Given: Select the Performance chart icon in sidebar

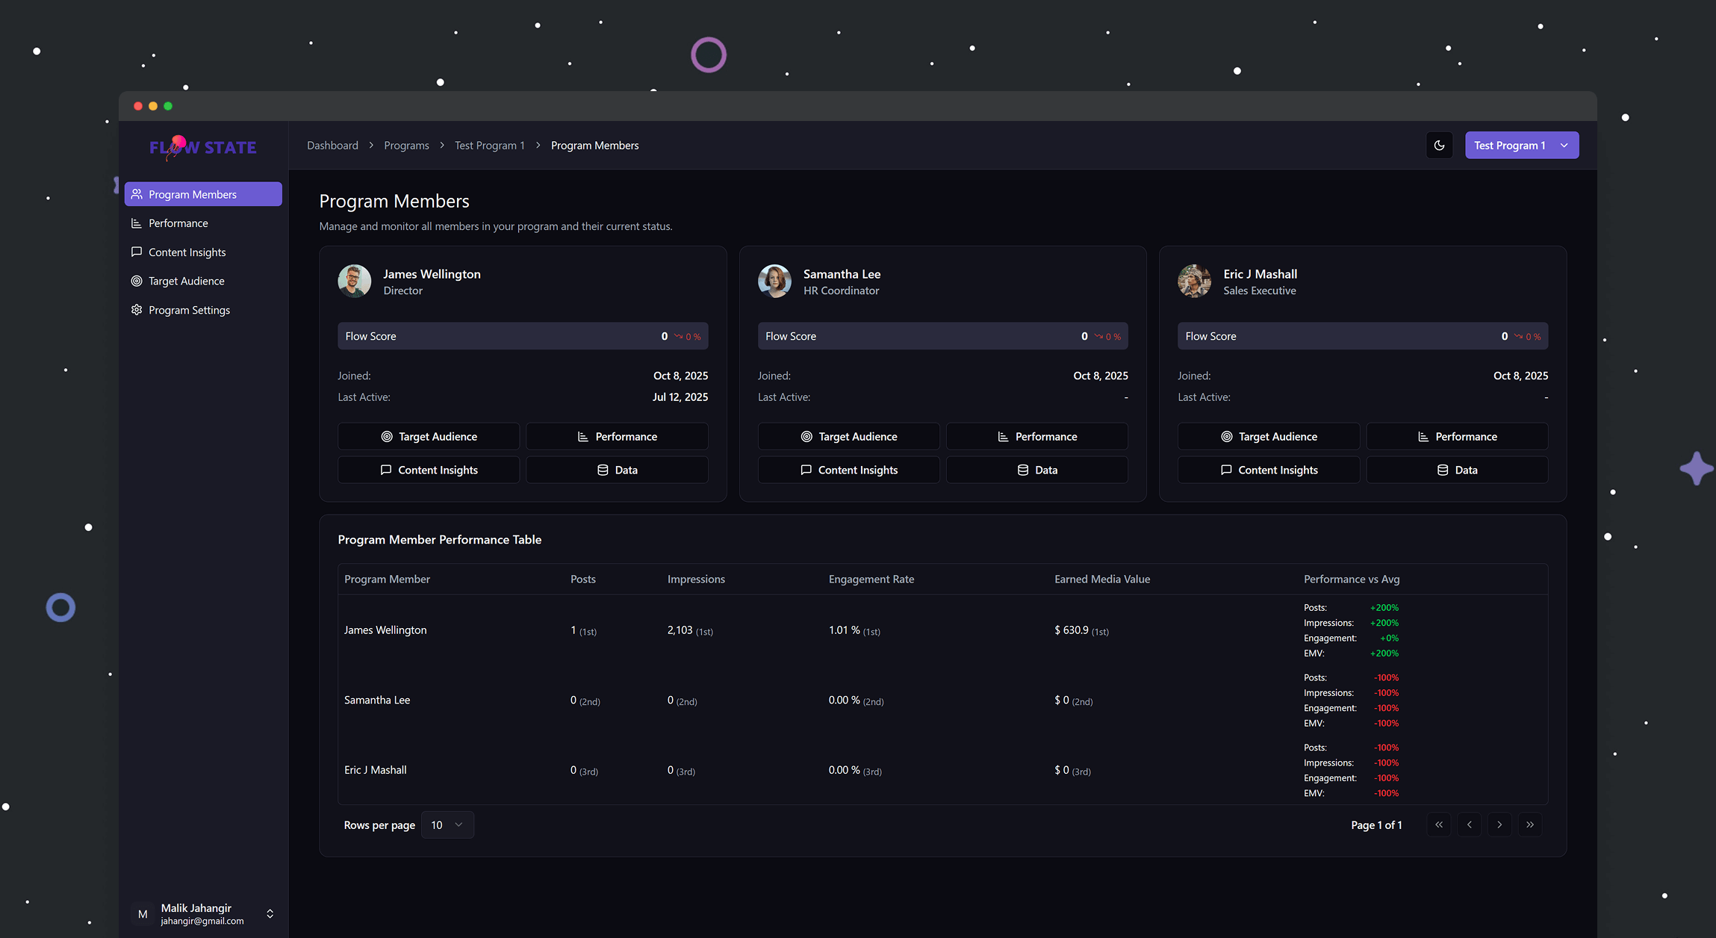Looking at the screenshot, I should [x=137, y=223].
